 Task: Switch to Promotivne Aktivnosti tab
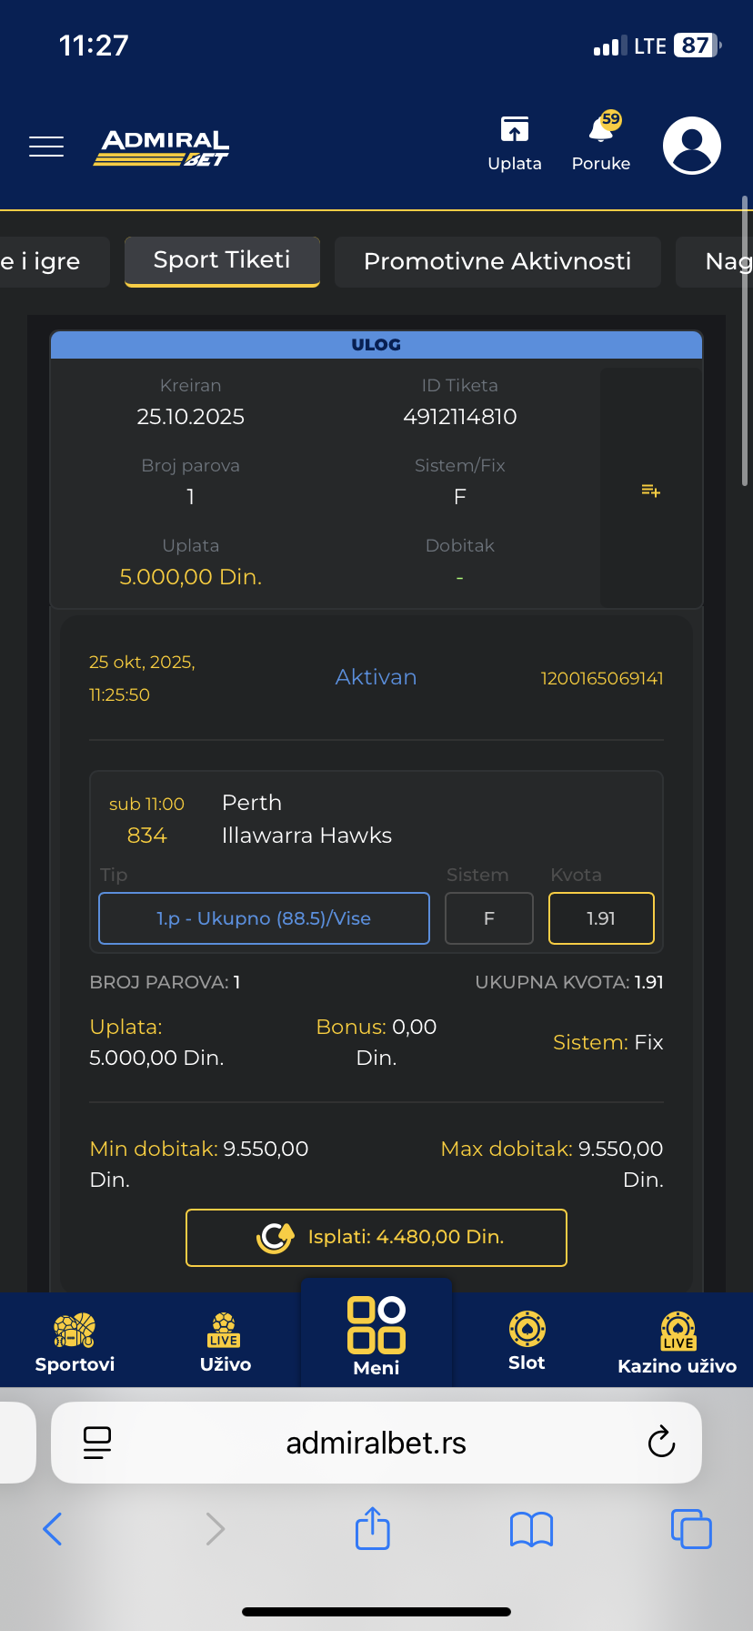[x=497, y=262]
